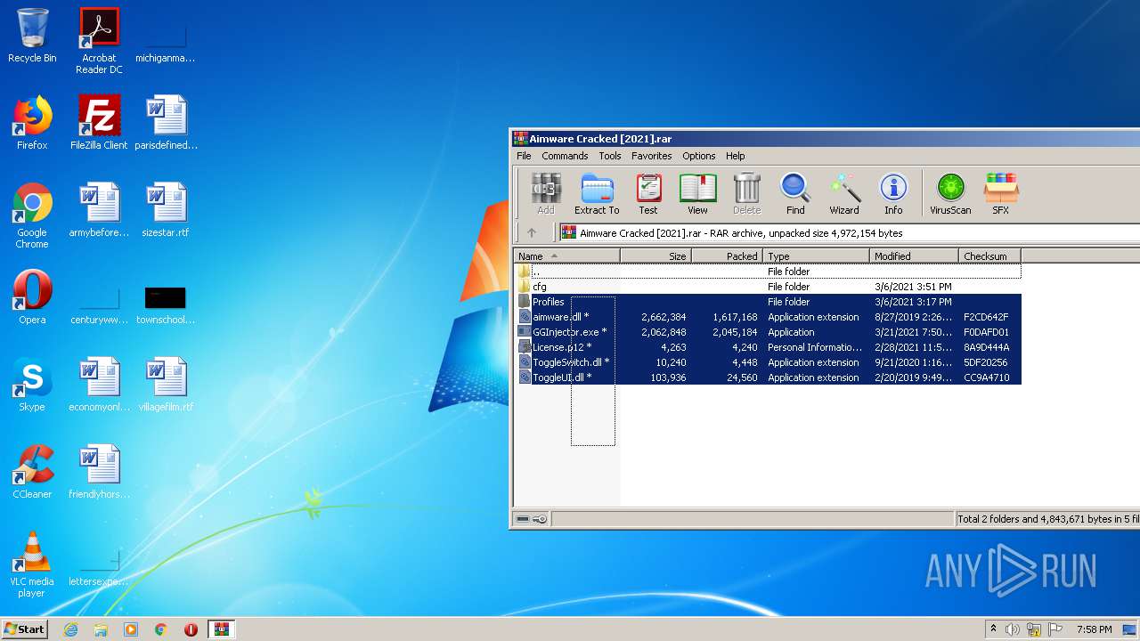Sort the list by Name column
This screenshot has height=641, width=1140.
click(x=567, y=256)
